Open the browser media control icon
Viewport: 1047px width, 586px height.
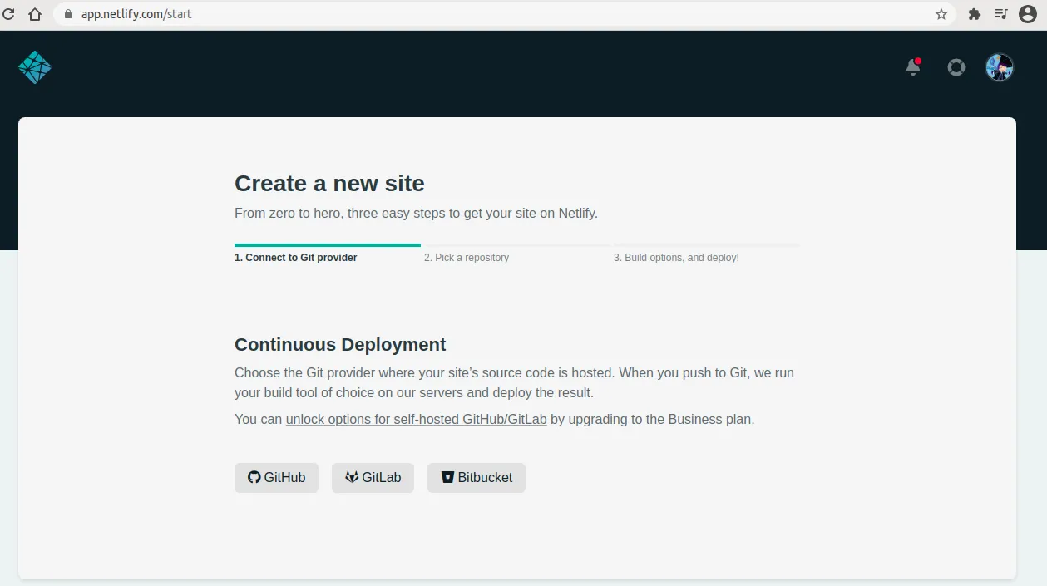1000,14
